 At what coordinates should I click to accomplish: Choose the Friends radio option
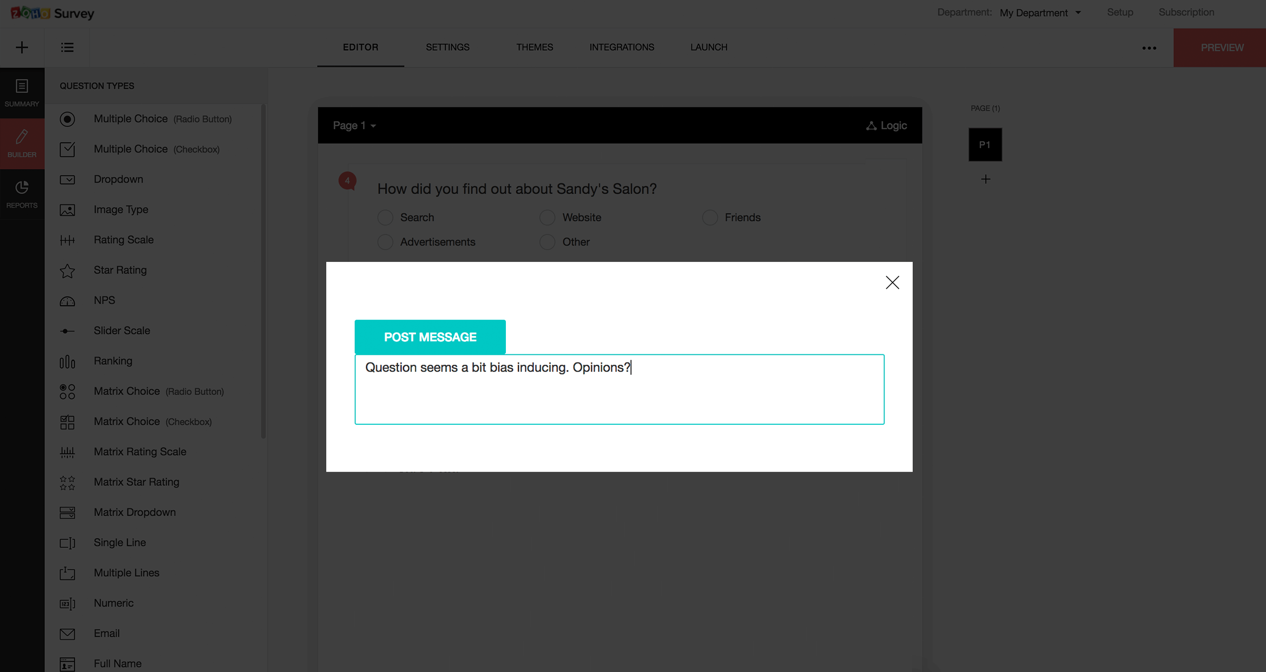coord(710,218)
